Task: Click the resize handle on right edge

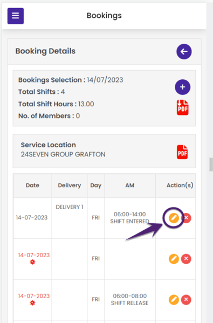Action: click(x=211, y=164)
